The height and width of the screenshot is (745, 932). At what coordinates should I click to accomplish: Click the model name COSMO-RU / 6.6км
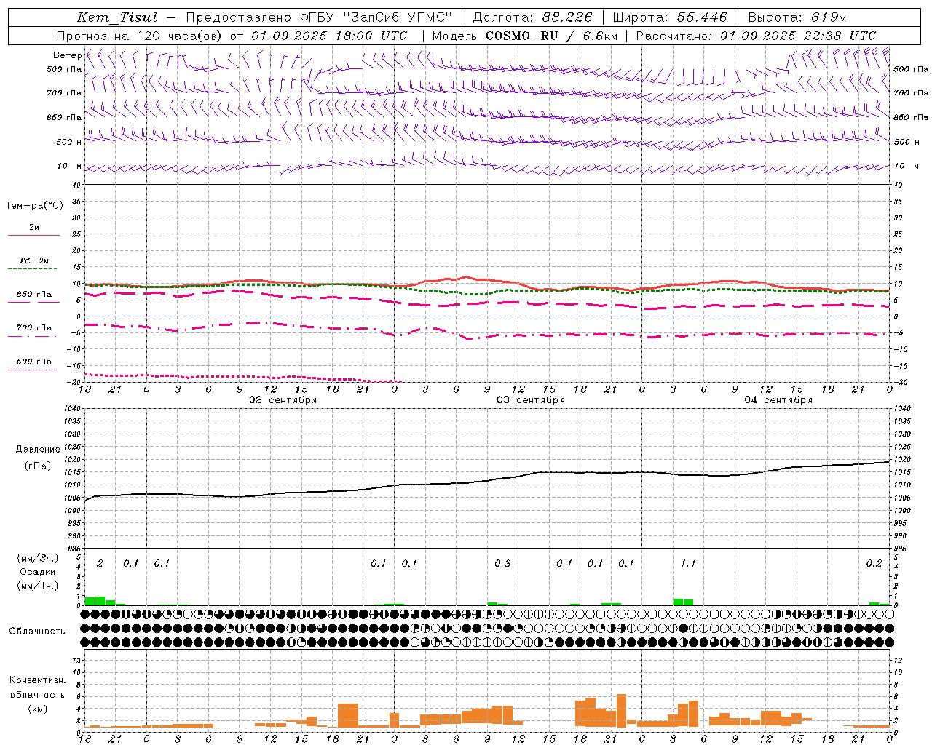(x=551, y=36)
